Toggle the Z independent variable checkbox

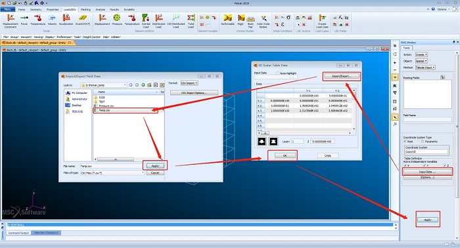click(445, 165)
